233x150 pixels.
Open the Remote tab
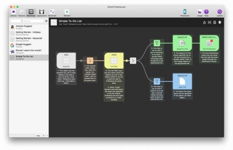(67, 13)
